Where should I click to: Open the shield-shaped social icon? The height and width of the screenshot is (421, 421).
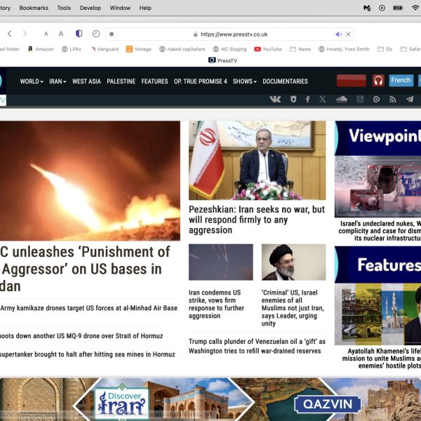pos(293,100)
